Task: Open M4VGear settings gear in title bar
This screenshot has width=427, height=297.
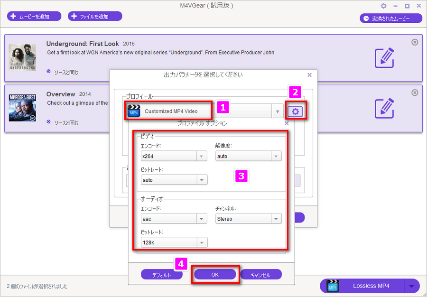Action: (383, 6)
